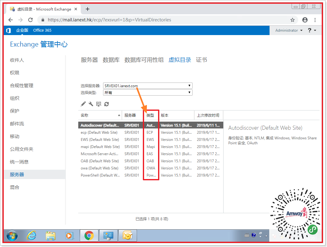Go to 邮件流 in the sidebar

point(17,123)
